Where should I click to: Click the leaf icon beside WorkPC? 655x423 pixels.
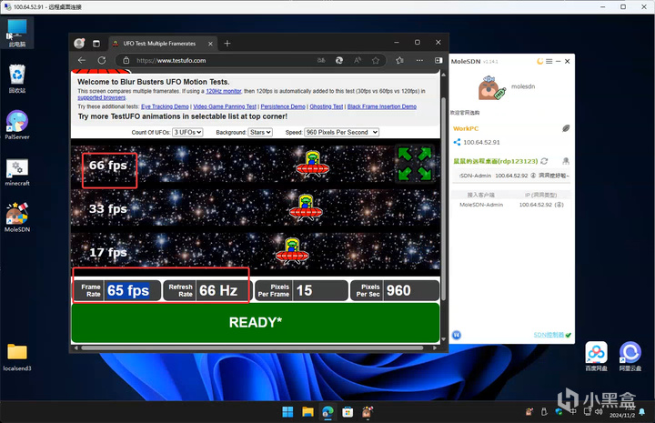point(566,128)
